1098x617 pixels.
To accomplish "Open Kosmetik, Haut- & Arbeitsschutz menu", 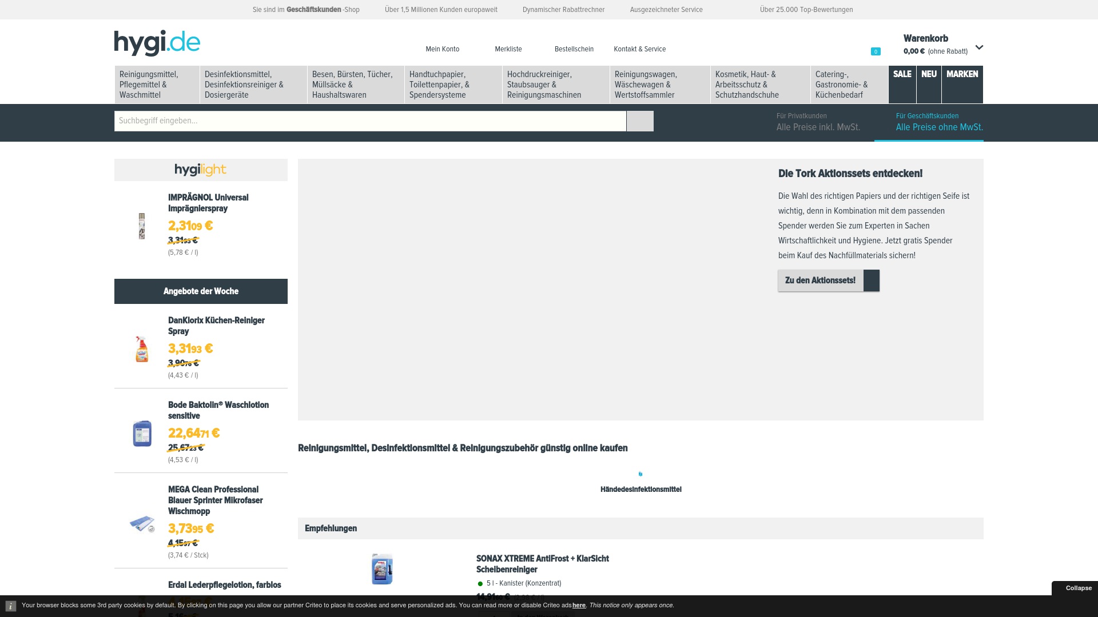I will coord(761,85).
